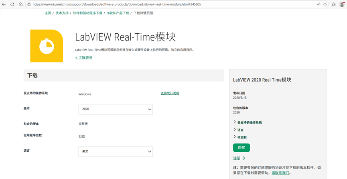
Task: Click the 2020/5/15 release date value
Action: [239, 98]
